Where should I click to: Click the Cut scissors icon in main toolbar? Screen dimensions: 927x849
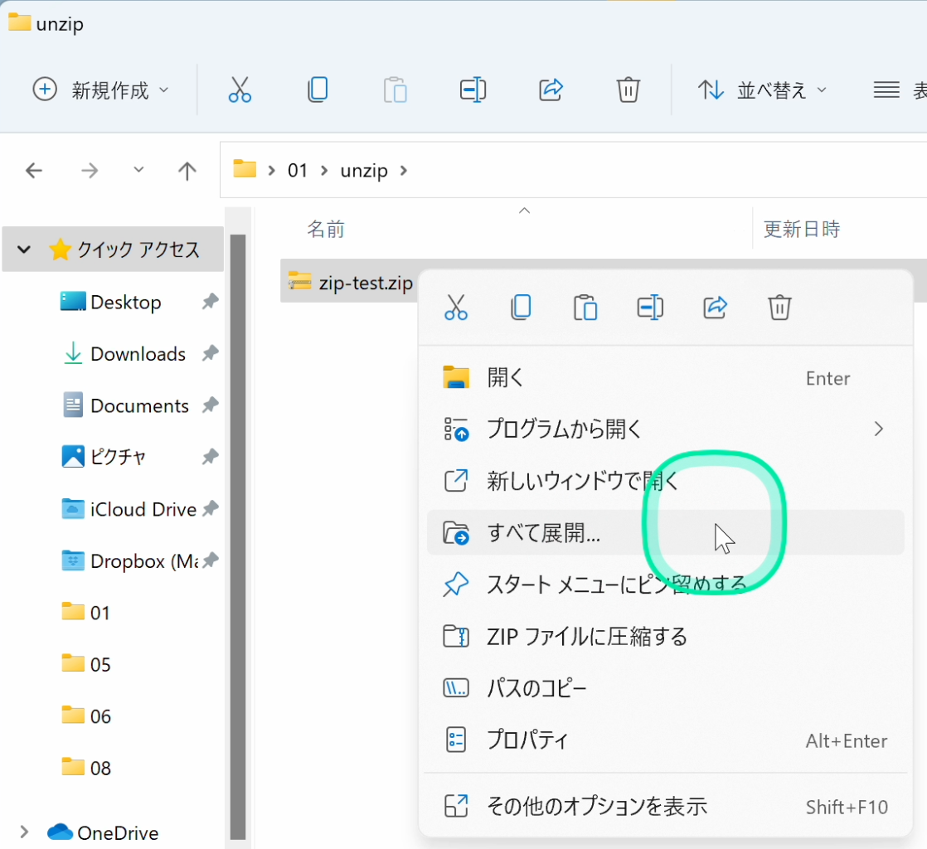pos(240,90)
